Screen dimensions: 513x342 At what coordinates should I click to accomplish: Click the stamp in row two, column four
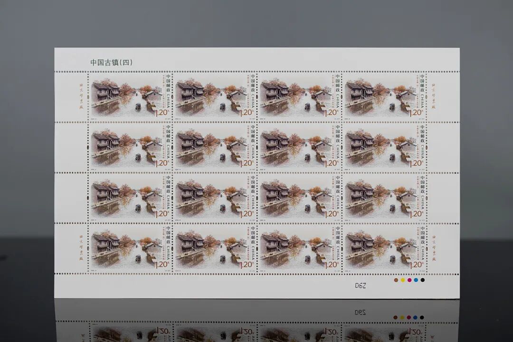pyautogui.click(x=385, y=147)
